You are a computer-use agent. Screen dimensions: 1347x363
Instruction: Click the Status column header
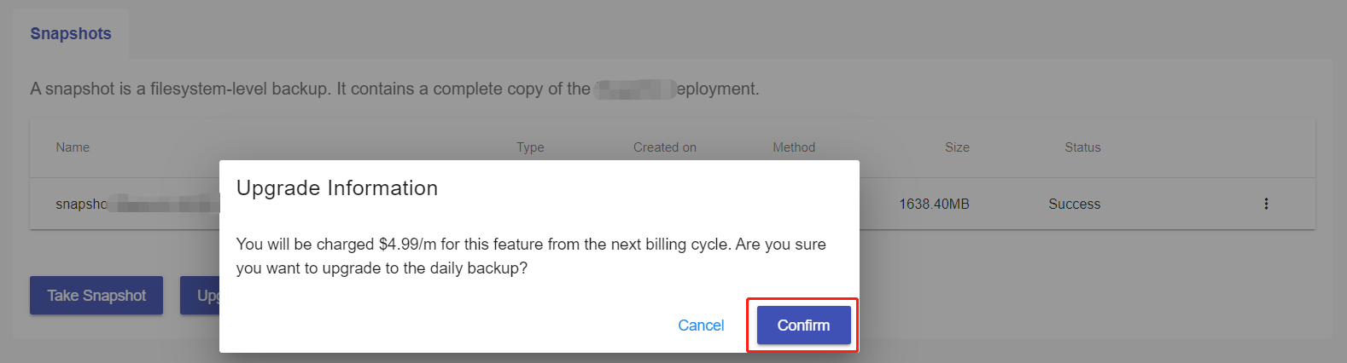tap(1082, 147)
